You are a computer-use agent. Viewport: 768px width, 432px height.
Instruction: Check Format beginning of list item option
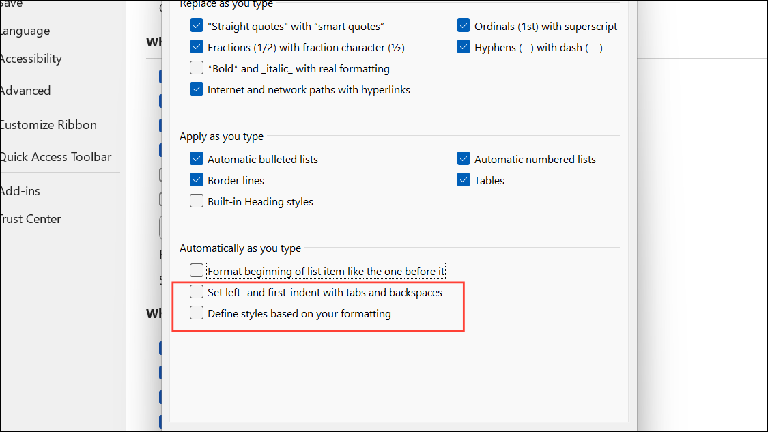point(197,271)
